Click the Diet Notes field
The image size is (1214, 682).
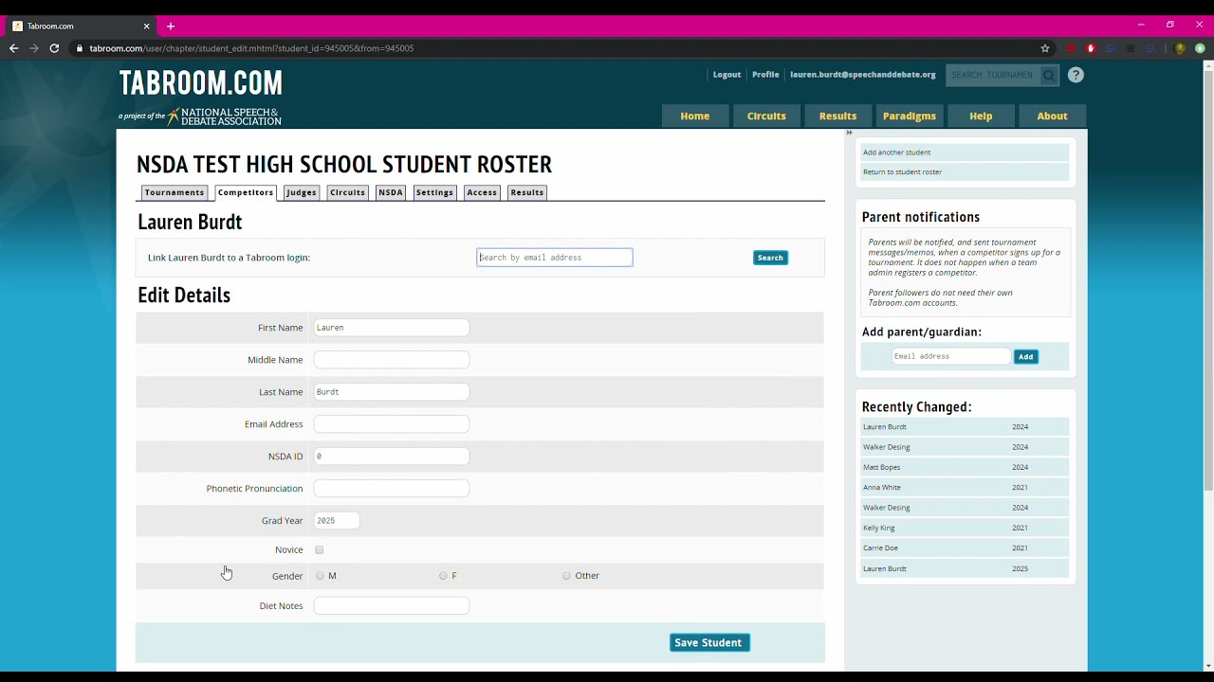(x=392, y=606)
